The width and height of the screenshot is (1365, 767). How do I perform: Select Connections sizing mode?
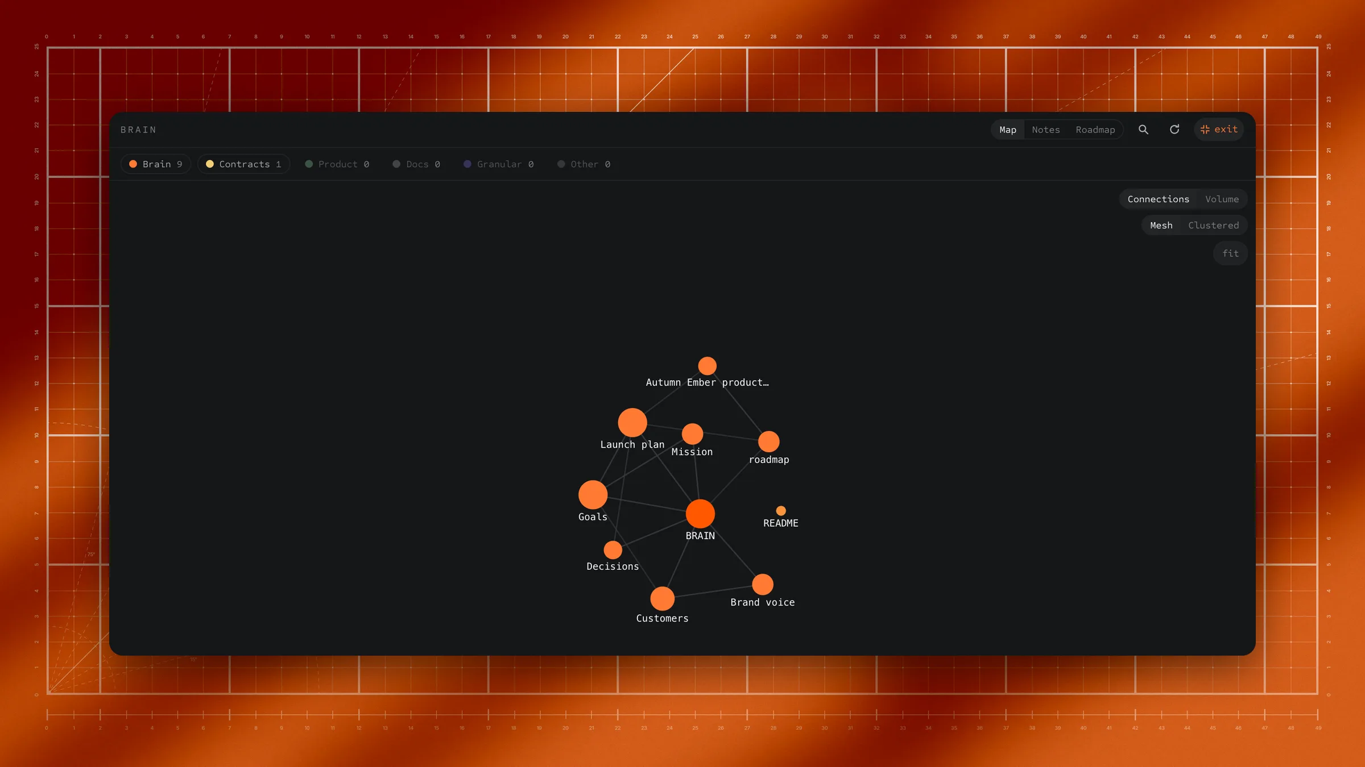[x=1158, y=199]
